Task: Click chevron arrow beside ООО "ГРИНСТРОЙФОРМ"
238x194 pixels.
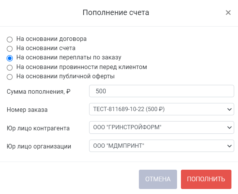Action: (230, 128)
